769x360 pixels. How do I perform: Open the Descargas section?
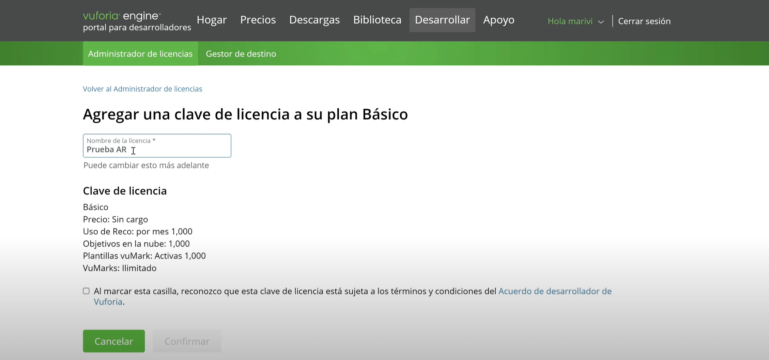[314, 20]
